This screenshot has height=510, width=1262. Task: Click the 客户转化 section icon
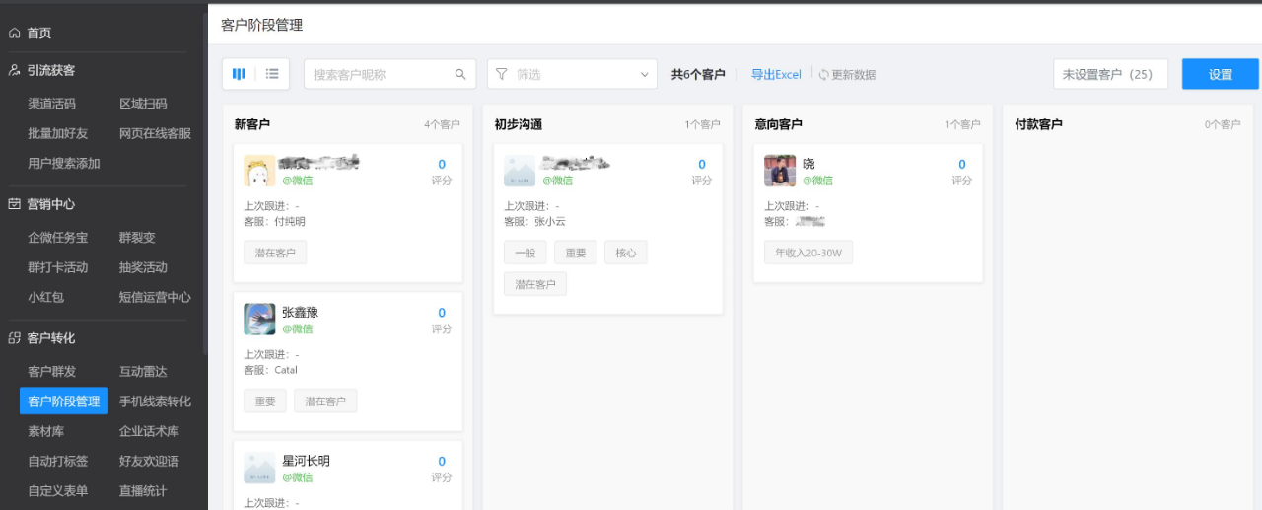pos(14,338)
